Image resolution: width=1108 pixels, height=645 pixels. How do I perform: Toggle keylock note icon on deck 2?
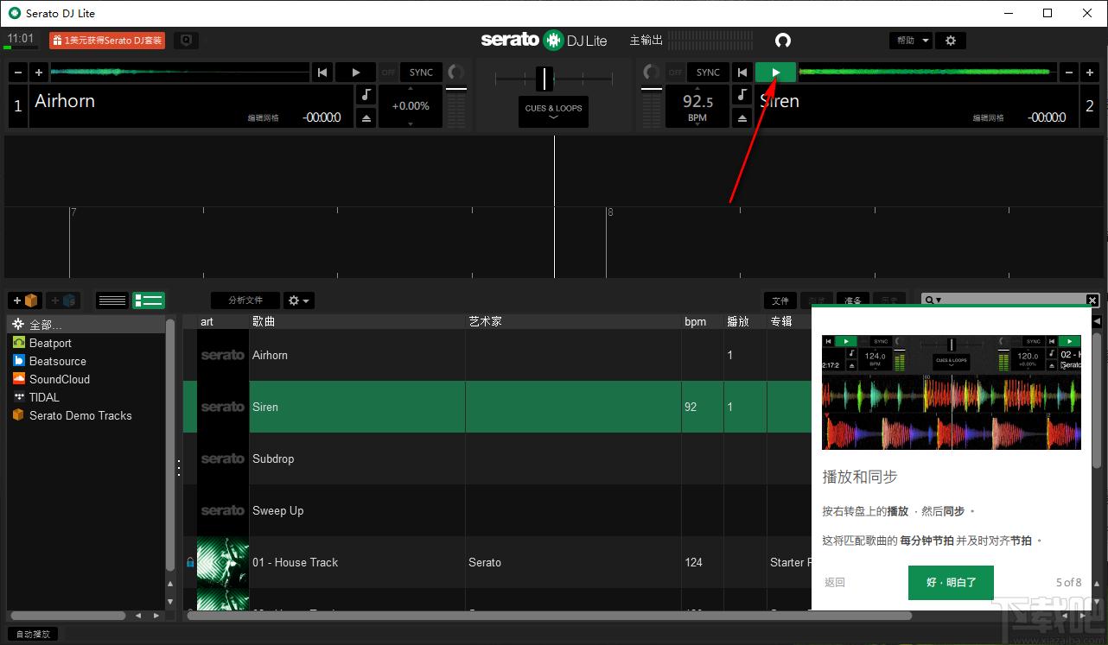(x=742, y=95)
